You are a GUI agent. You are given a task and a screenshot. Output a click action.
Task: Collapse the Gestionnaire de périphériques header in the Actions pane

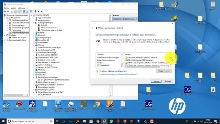point(136,19)
